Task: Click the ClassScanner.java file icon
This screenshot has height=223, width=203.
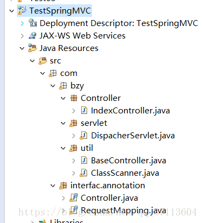Action: [x=83, y=173]
